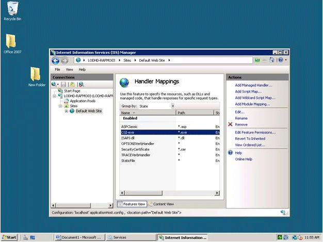Open the Recycle Bin desktop icon
Image resolution: width=323 pixels, height=242 pixels.
(11, 9)
